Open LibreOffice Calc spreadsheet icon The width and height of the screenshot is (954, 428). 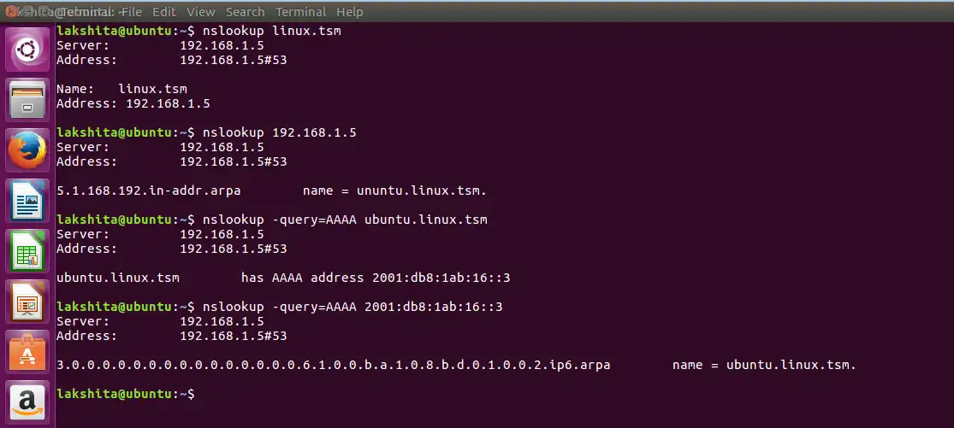28,253
